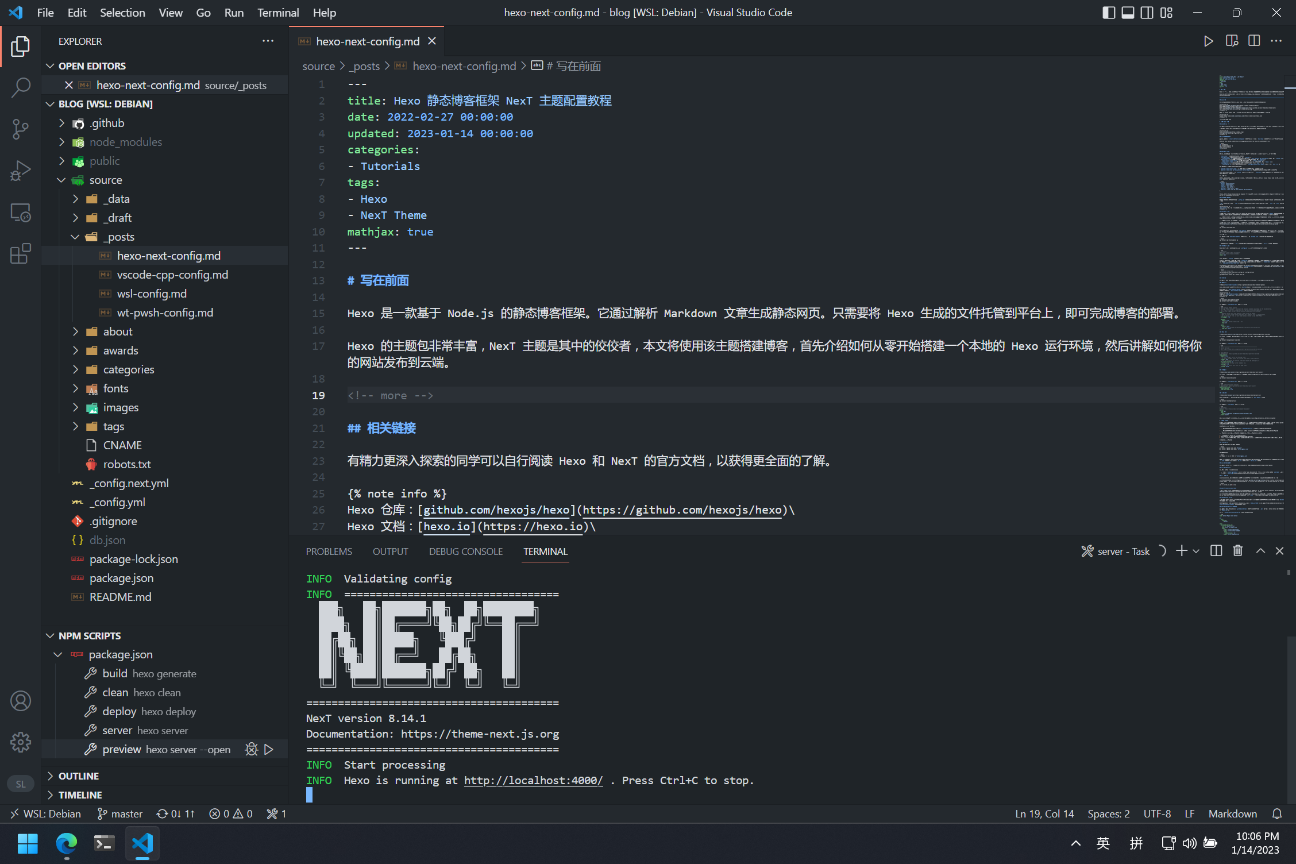Open the Extensions view
The height and width of the screenshot is (864, 1296).
[x=21, y=254]
